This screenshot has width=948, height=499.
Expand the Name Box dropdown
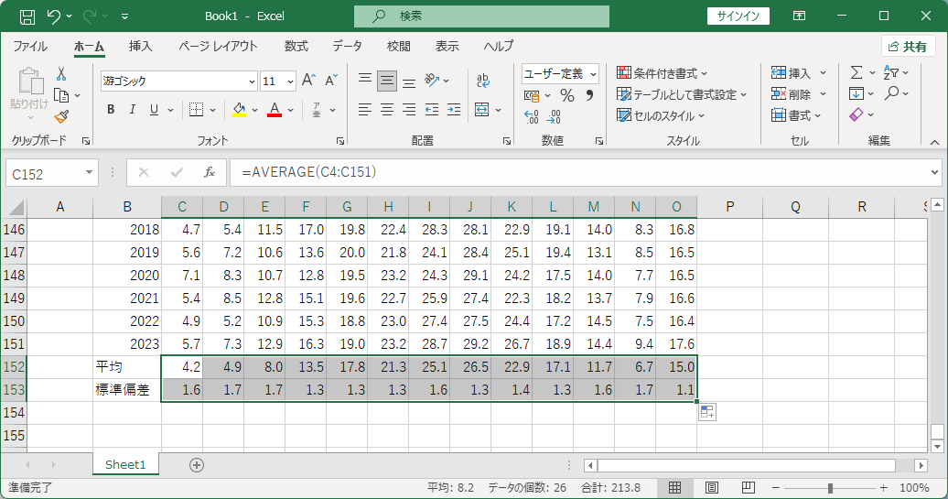[x=89, y=173]
